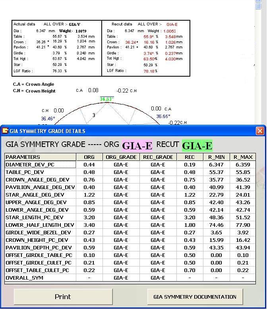Click ORG_GRADE GIA-E in OVERALL_SYM row
This screenshot has width=267, height=309.
(121, 278)
